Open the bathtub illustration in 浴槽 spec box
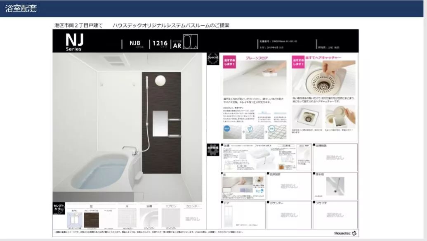The image size is (427, 241). click(x=261, y=157)
